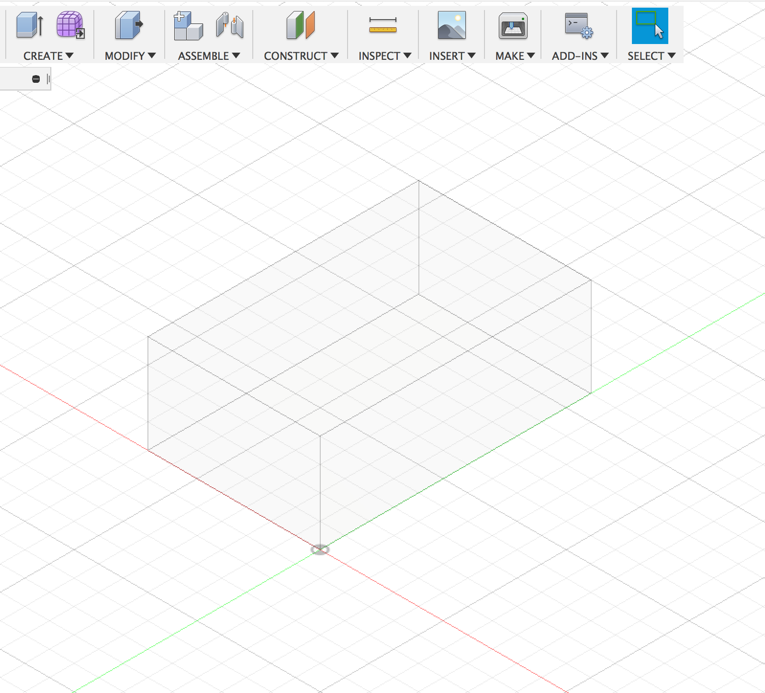Pick the box's right side face
Image resolution: width=765 pixels, height=693 pixels.
456,414
